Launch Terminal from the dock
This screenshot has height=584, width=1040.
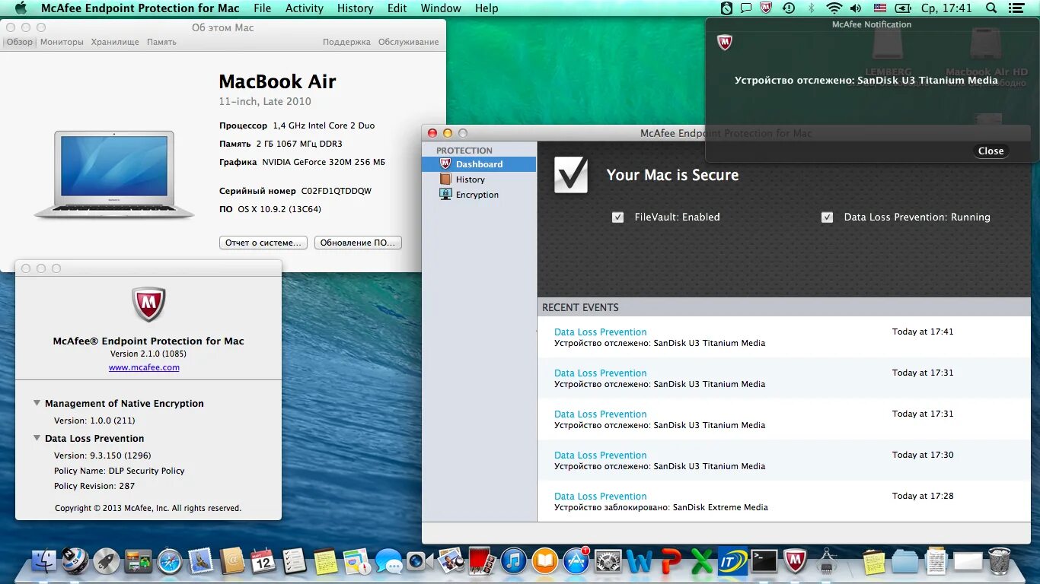764,561
